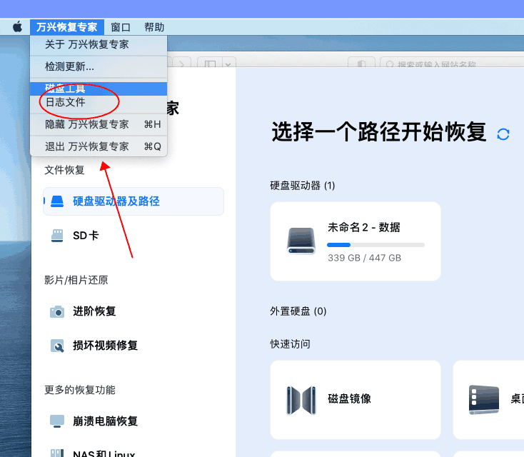Click the disk icon on 未命名 2 card

(301, 241)
